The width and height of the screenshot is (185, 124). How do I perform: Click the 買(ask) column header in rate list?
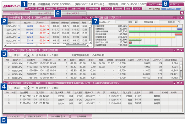[40, 22]
